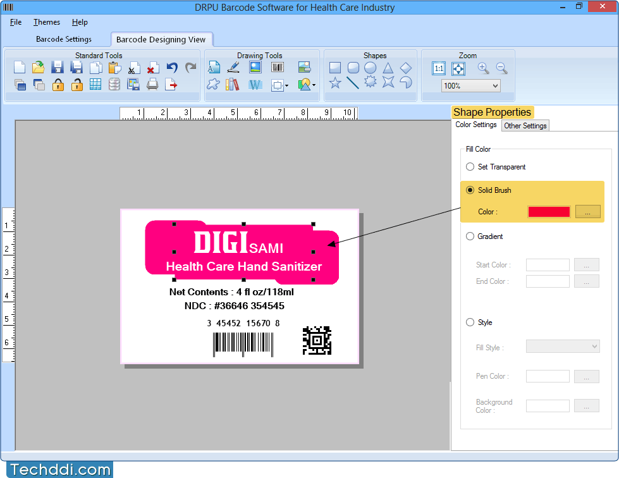Zoom in on the label
619x478 pixels.
pos(483,68)
